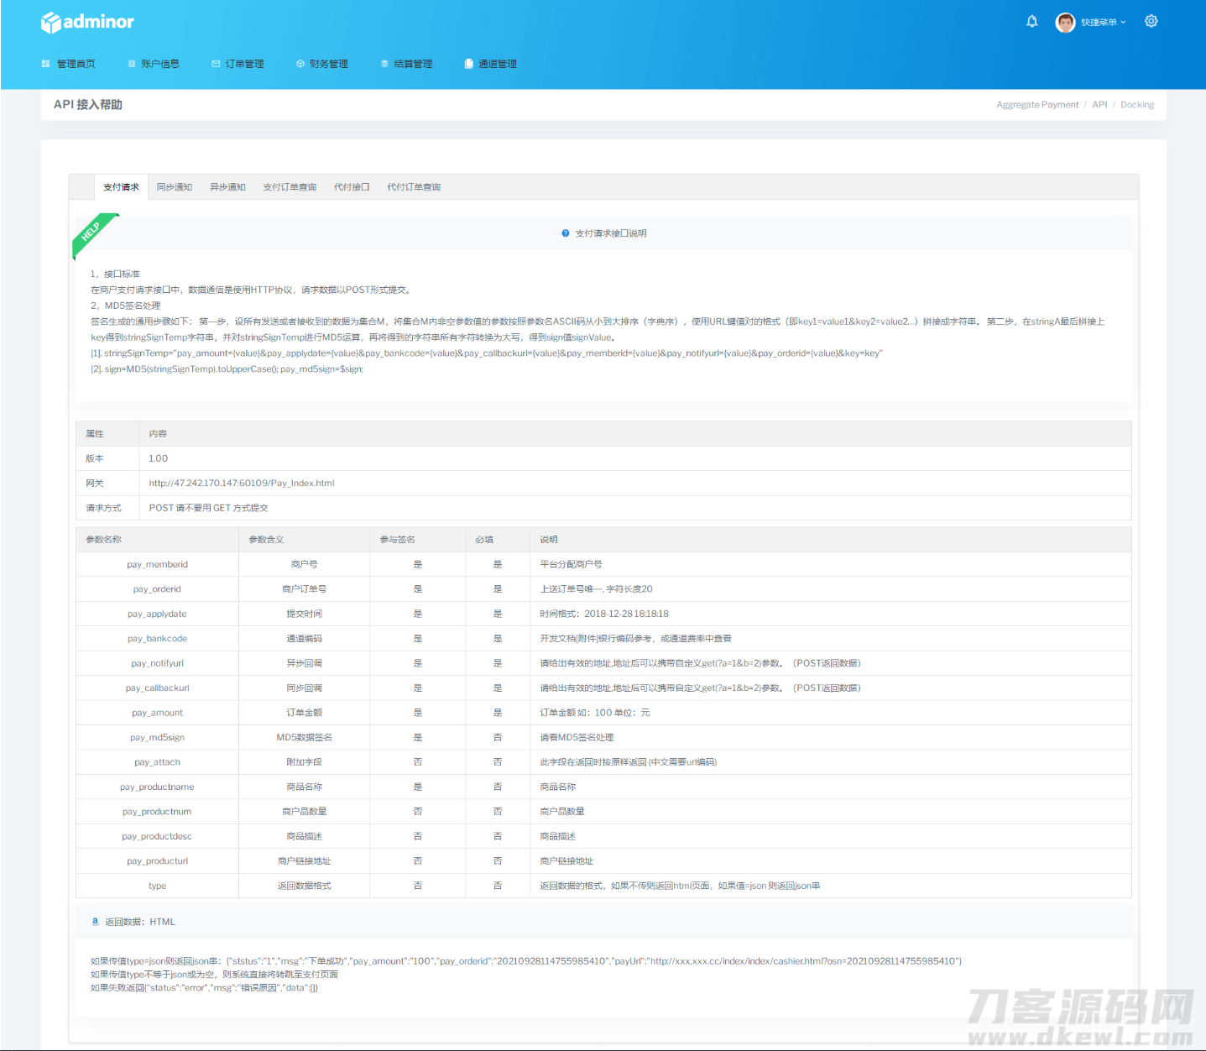Switch to the 同步通知 tab
The image size is (1206, 1051).
click(x=175, y=187)
